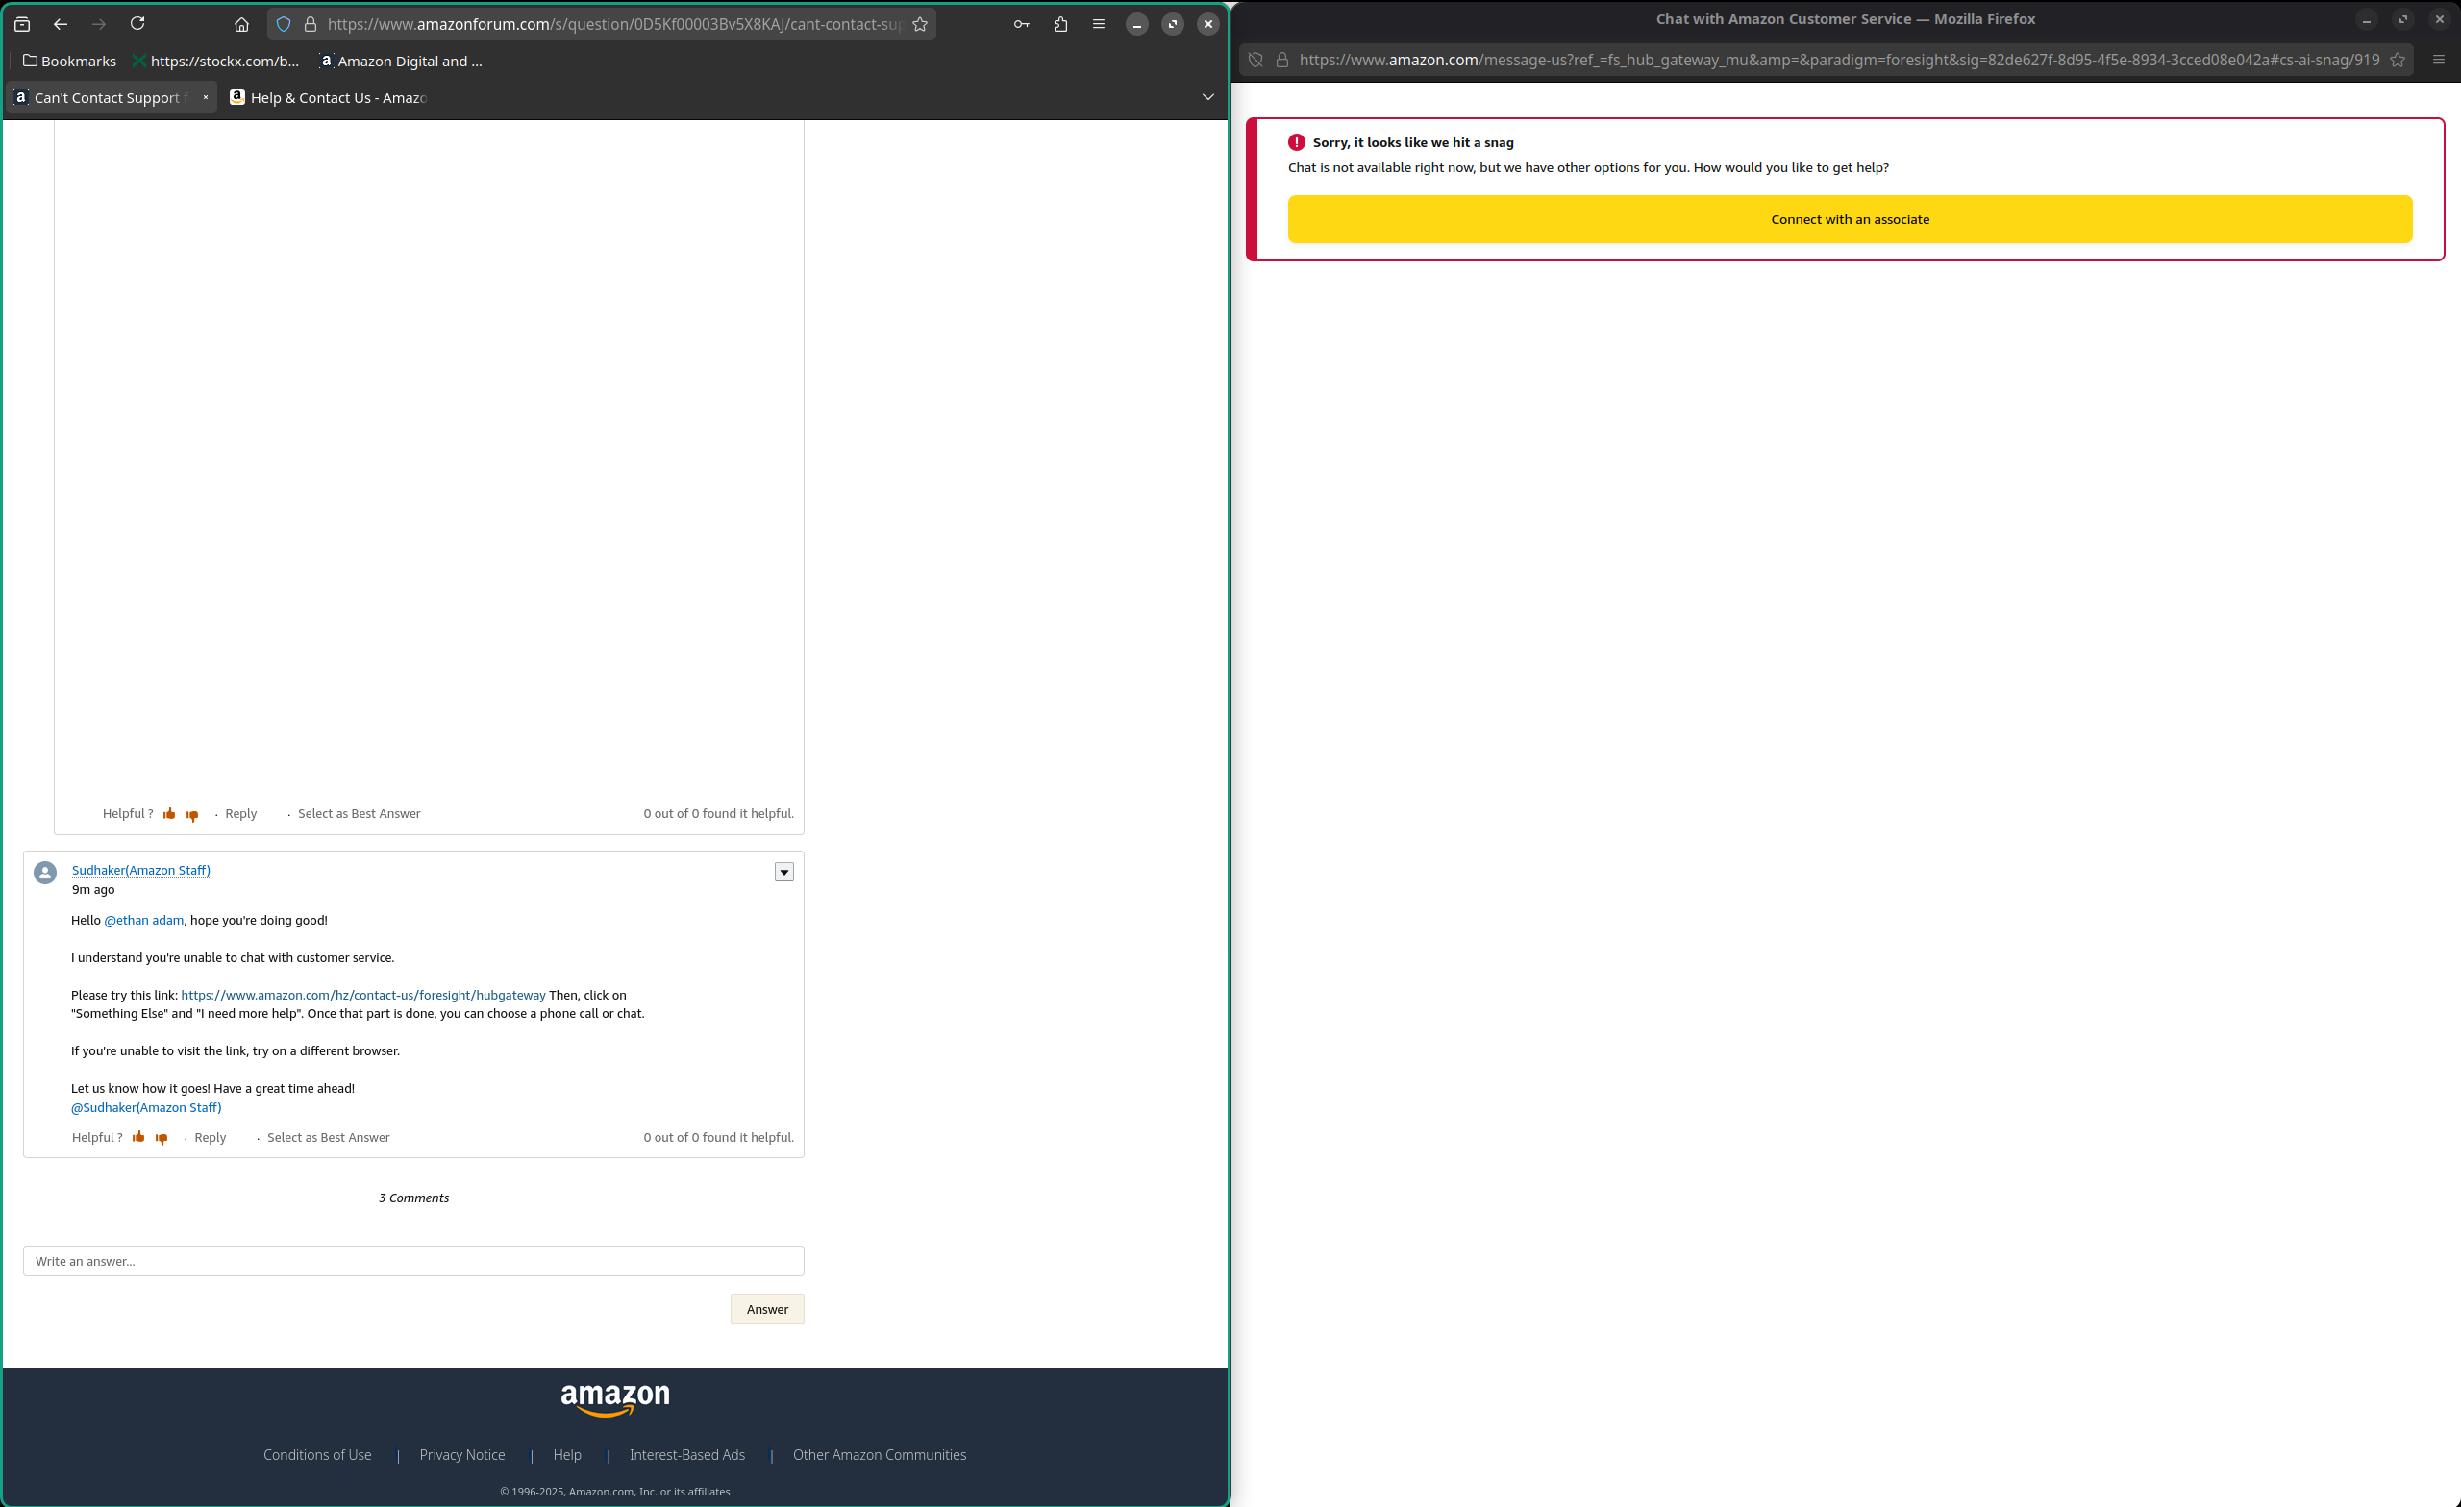Open the browser home page icon
2461x1507 pixels.
click(241, 24)
